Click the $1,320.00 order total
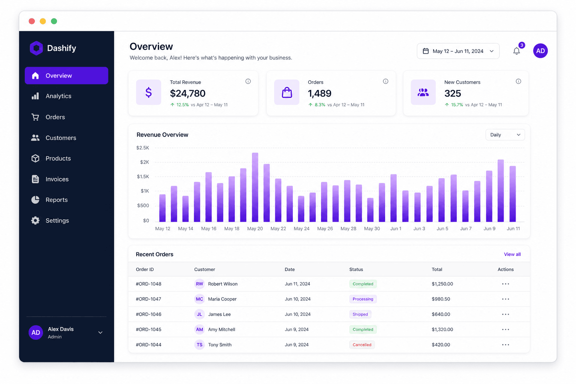The width and height of the screenshot is (576, 384). click(x=442, y=330)
